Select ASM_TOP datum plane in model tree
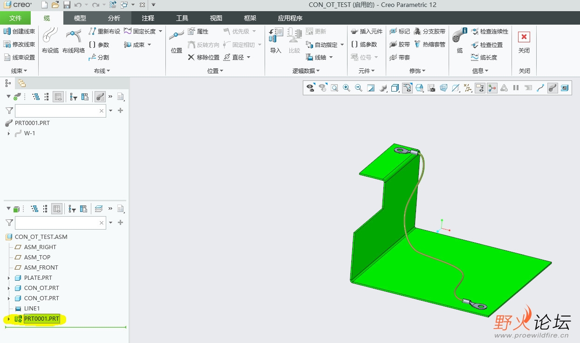This screenshot has width=580, height=343. click(x=37, y=257)
